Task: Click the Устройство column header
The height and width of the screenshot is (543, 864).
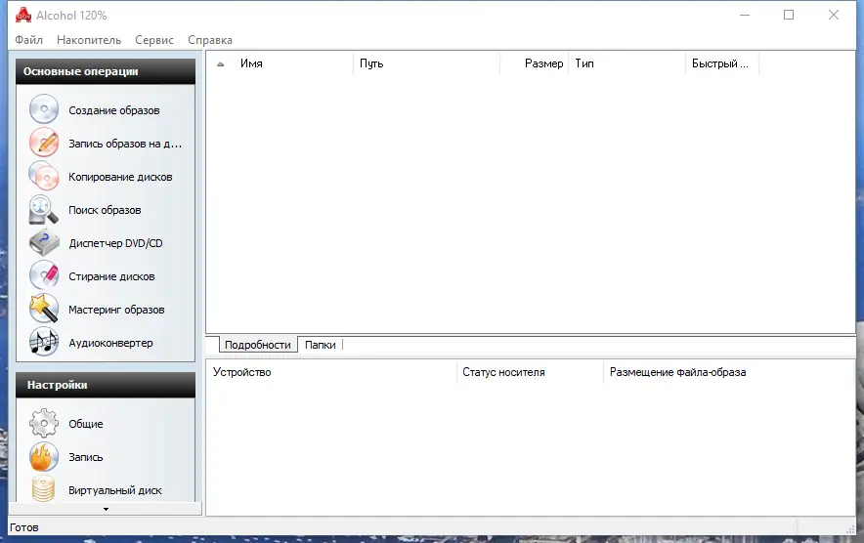Action: pyautogui.click(x=331, y=372)
